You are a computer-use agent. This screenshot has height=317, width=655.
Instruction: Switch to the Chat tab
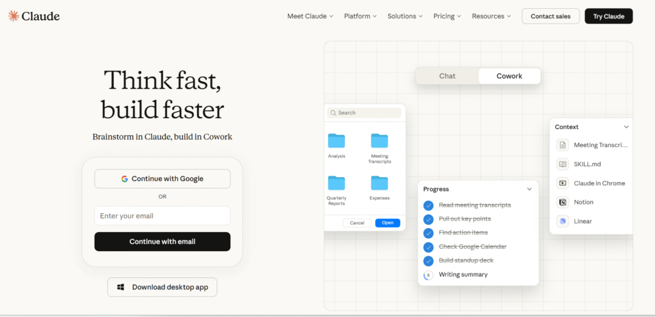click(447, 76)
